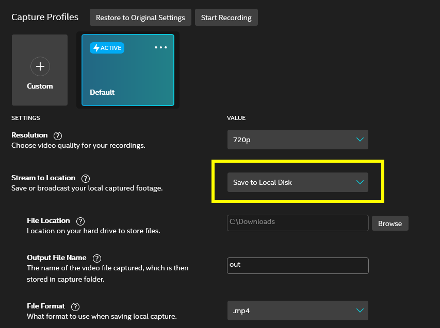
Task: Click the File Location label
Action: tap(48, 221)
